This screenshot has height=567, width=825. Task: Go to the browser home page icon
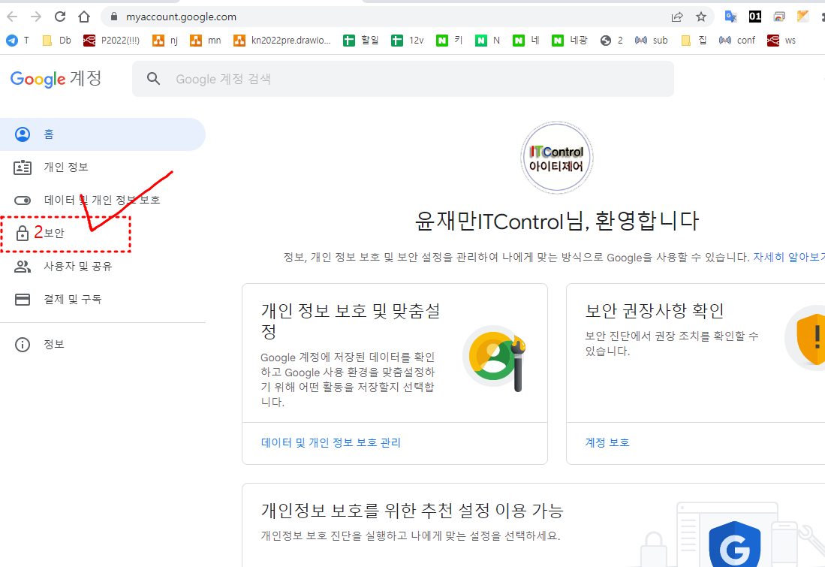pos(84,17)
